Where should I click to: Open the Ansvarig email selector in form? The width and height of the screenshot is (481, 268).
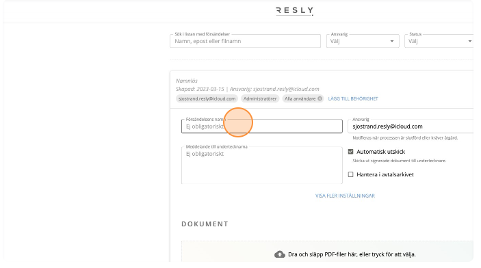[411, 126]
